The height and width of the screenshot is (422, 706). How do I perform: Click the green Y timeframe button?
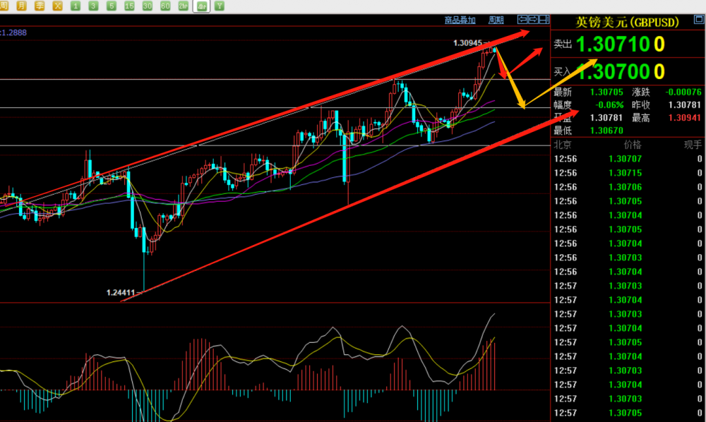point(220,6)
